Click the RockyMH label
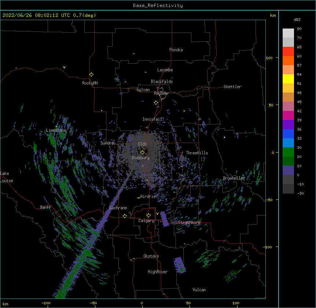The image size is (316, 308). pos(90,83)
